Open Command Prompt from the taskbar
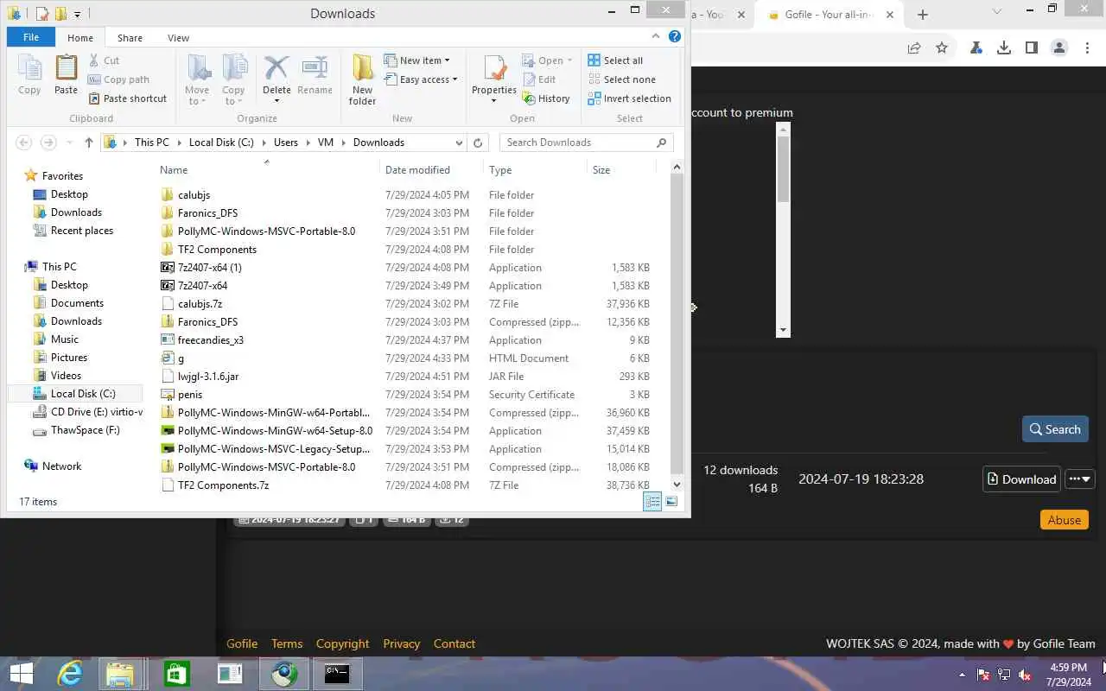The width and height of the screenshot is (1106, 691). [337, 674]
